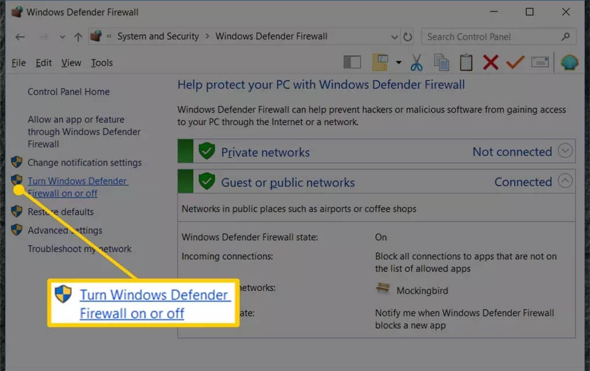Screen dimensions: 590x371
Task: Toggle the preview pane layout icon
Action: (352, 62)
